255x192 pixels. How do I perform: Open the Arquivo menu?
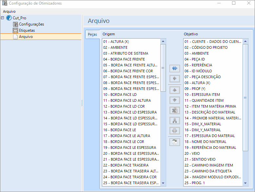tap(9, 11)
